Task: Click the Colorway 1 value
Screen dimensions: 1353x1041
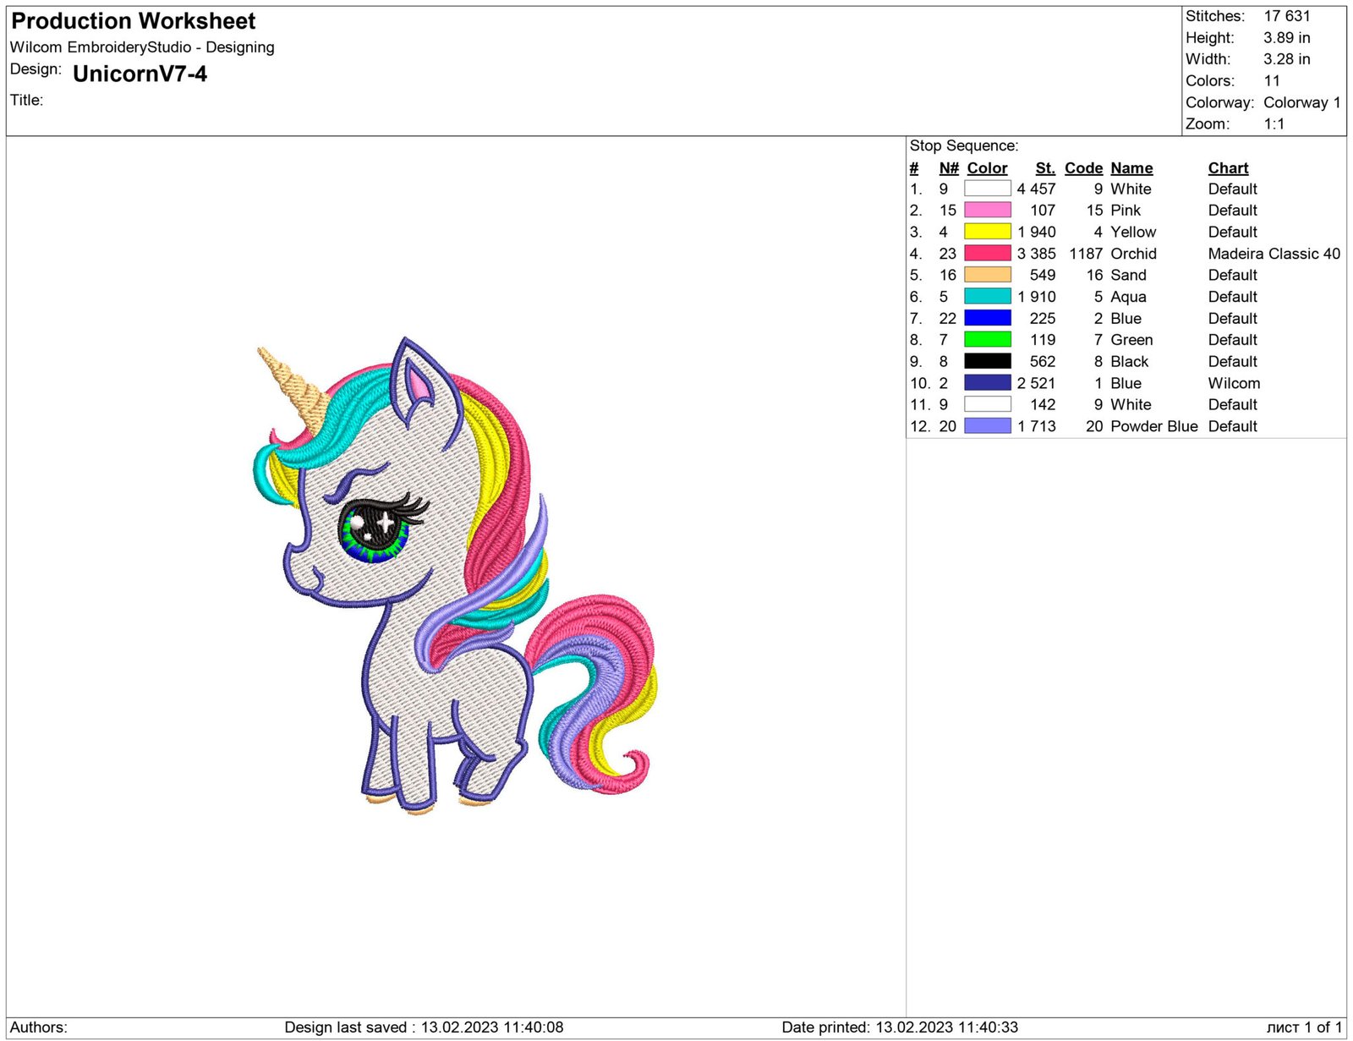Action: tap(1301, 102)
